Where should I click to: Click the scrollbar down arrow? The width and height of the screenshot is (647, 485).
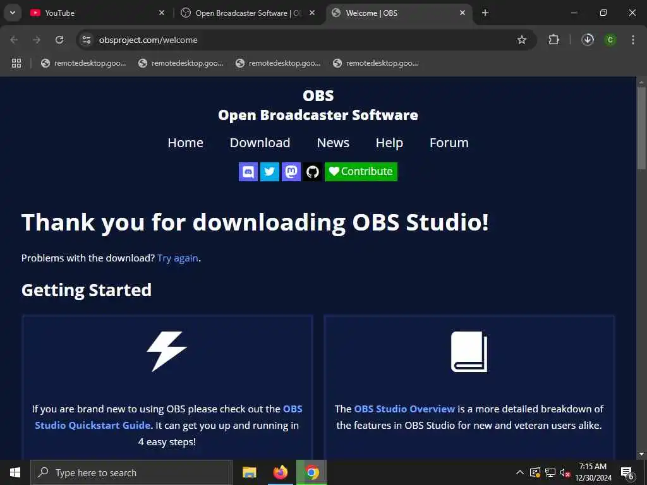(641, 455)
